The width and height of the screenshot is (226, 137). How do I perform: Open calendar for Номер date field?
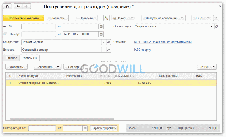click(x=101, y=34)
